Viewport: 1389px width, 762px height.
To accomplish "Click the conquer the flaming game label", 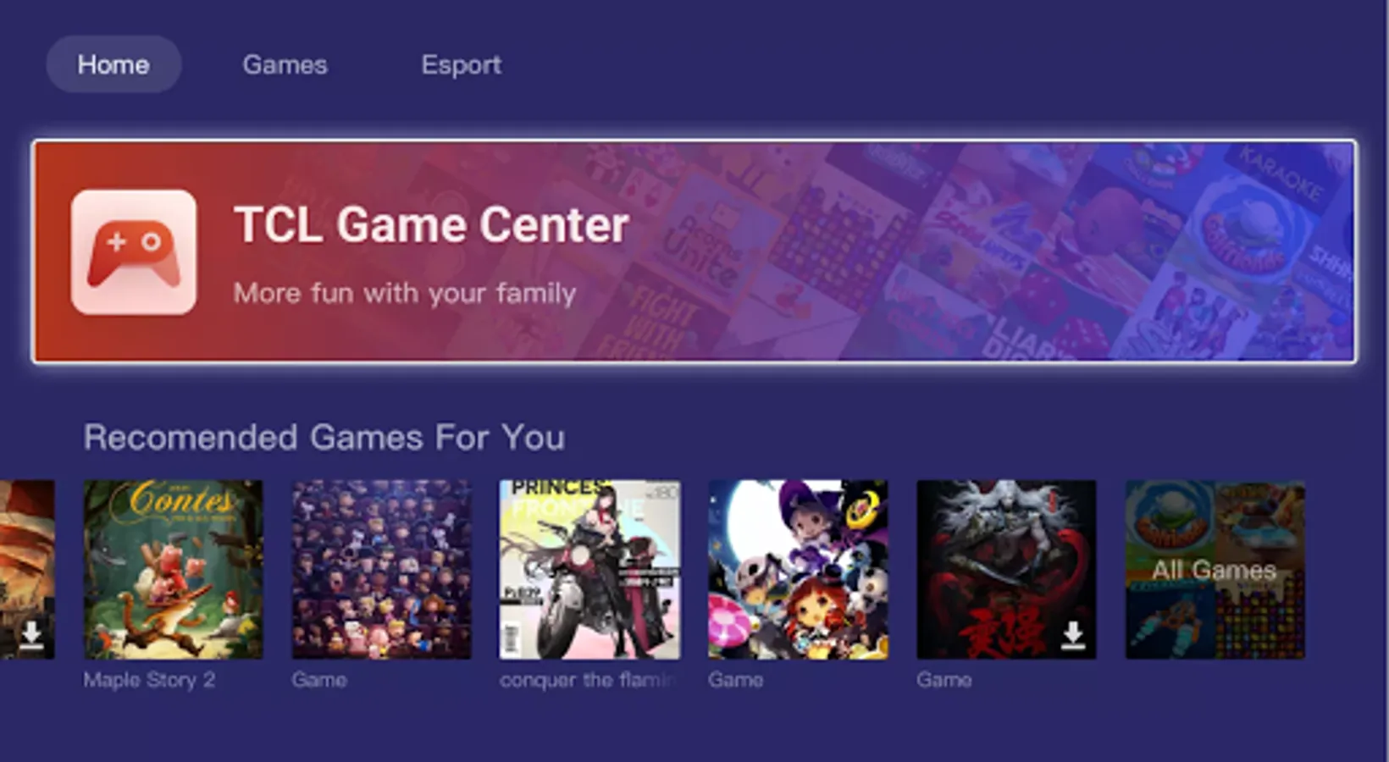I will point(588,680).
